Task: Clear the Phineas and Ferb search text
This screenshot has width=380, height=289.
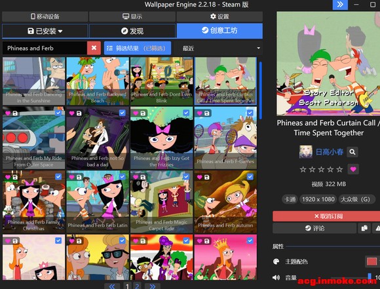Action: 94,48
